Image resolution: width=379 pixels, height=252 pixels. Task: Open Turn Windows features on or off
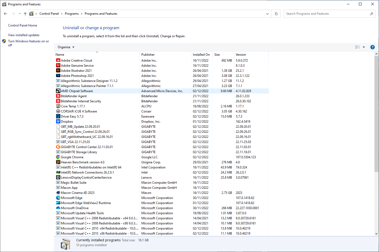point(28,43)
